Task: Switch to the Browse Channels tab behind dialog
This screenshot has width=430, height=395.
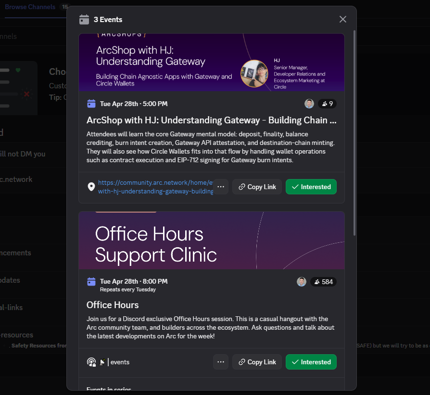Action: pos(30,7)
